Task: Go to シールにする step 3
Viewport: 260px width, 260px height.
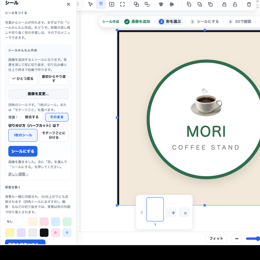Action: click(204, 22)
